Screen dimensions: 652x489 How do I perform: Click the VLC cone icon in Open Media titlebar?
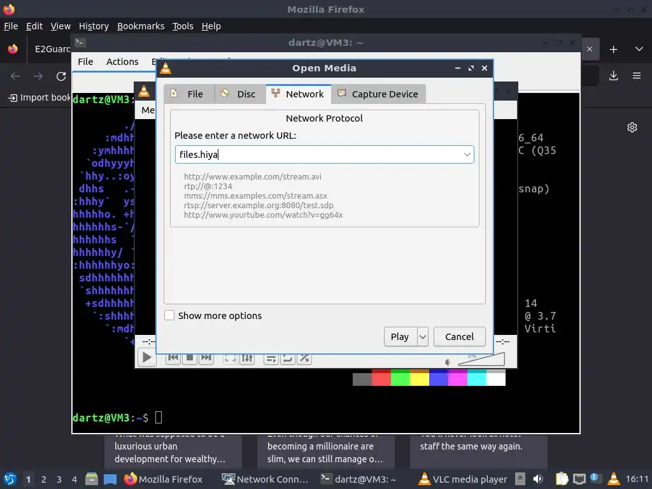[x=166, y=68]
